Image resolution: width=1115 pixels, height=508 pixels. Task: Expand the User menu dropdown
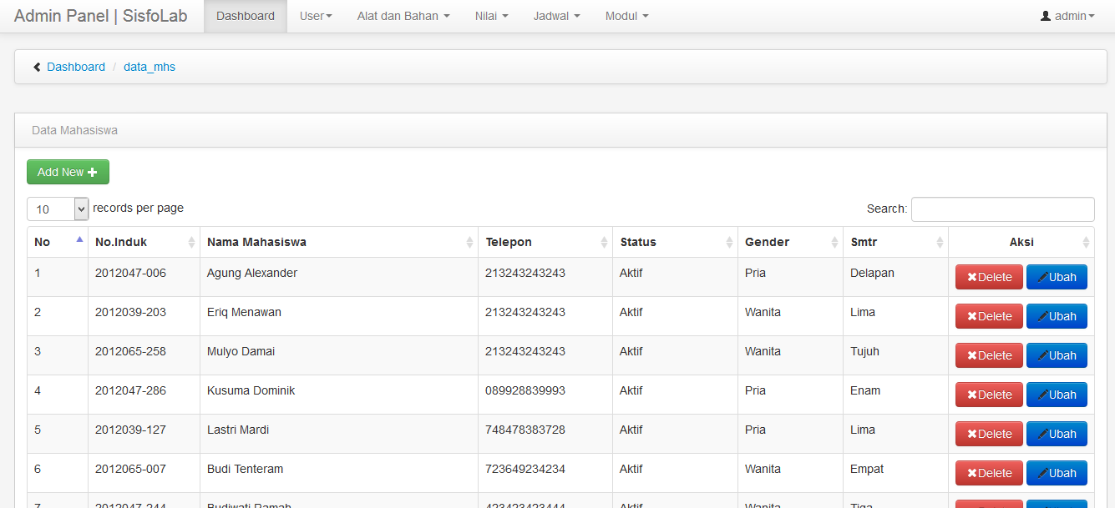[x=316, y=17]
